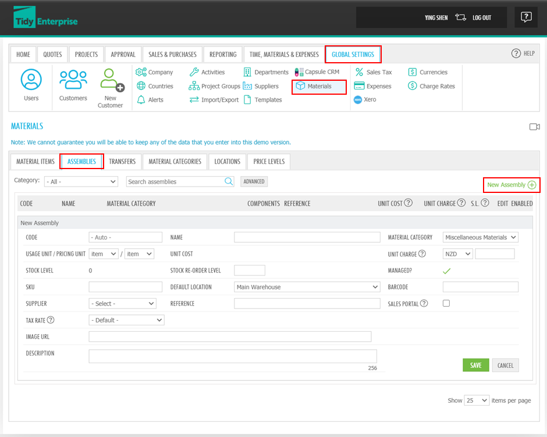Toggle the Managed checkmark
The image size is (547, 437).
point(446,271)
